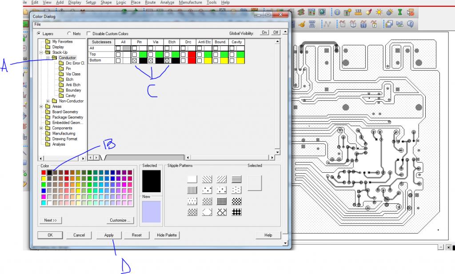
Task: Show next palette with Next >> button
Action: 51,220
